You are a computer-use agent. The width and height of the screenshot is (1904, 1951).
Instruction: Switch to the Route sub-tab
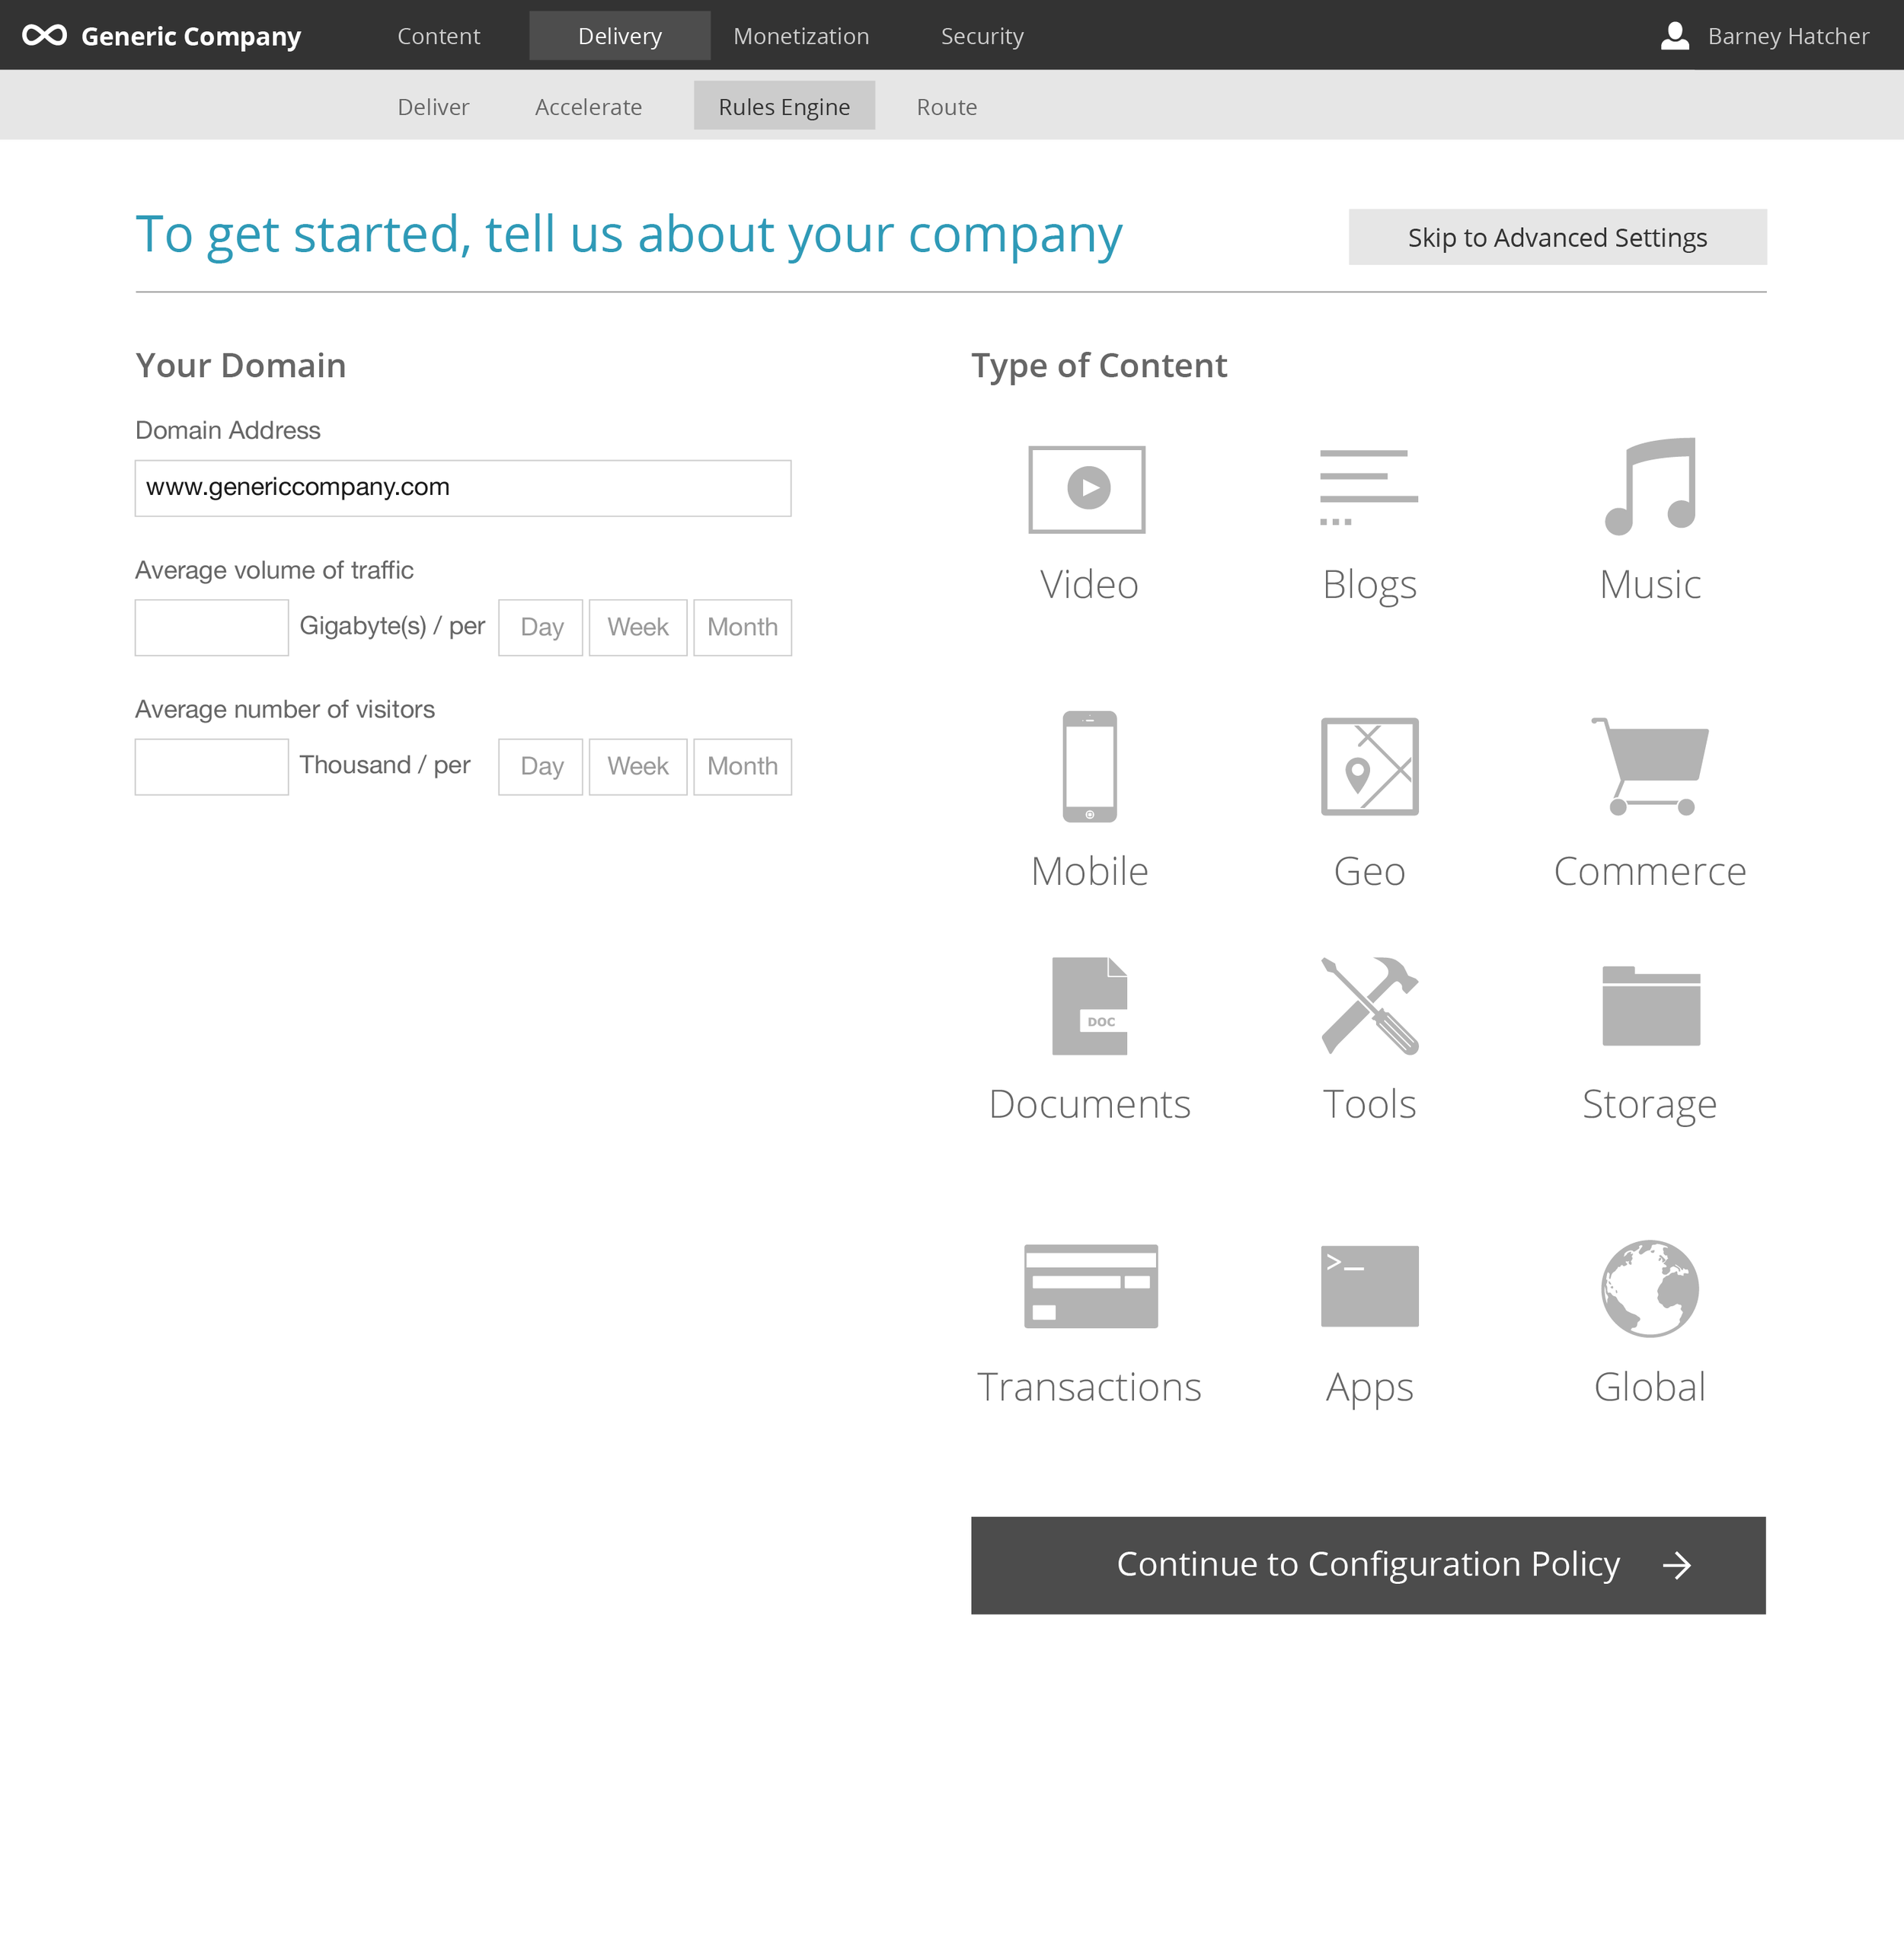point(947,106)
